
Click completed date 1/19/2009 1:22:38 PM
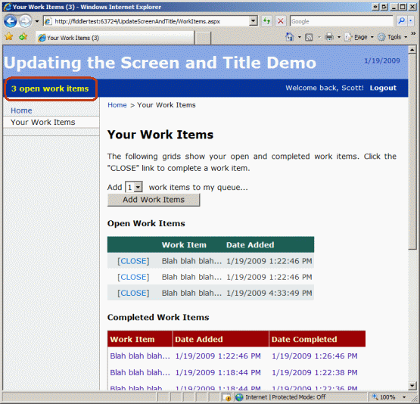click(x=315, y=373)
